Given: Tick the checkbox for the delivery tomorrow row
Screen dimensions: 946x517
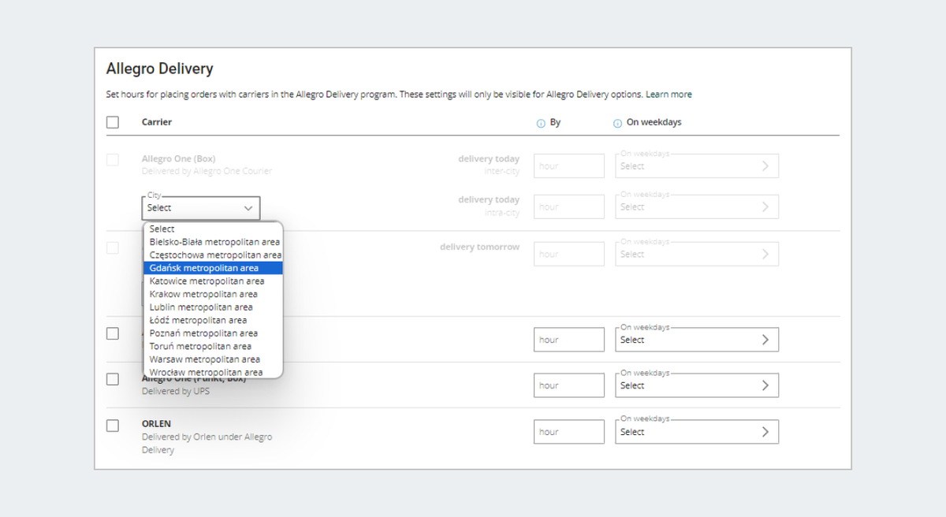Looking at the screenshot, I should pos(113,247).
